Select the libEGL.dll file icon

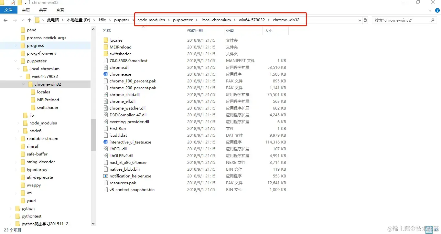106,149
